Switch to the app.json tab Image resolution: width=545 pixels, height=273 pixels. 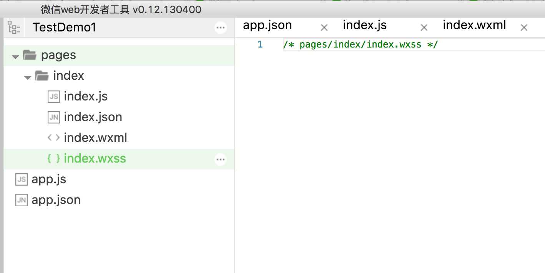(268, 25)
